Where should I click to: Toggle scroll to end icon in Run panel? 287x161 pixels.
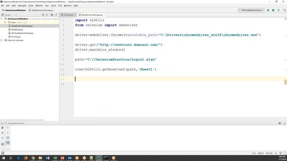pyautogui.click(x=8, y=143)
